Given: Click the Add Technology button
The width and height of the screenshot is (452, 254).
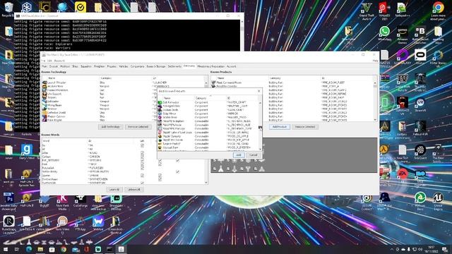Looking at the screenshot, I should (x=111, y=127).
